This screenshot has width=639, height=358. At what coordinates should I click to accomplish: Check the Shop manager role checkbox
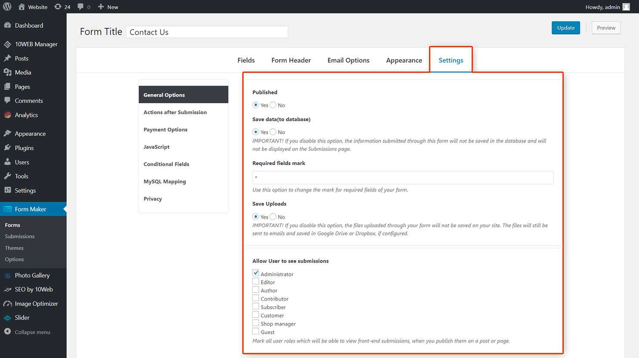pos(256,323)
